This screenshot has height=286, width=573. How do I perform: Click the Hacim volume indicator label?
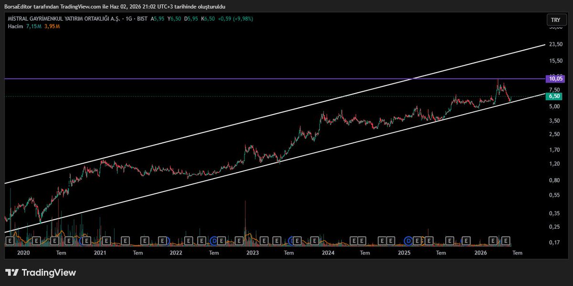click(16, 26)
